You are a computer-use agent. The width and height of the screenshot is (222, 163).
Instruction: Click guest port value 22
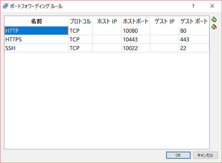(x=194, y=48)
